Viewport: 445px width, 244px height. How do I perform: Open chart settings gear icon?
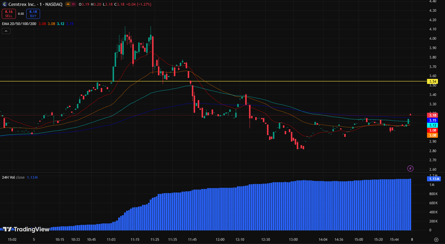coord(436,239)
